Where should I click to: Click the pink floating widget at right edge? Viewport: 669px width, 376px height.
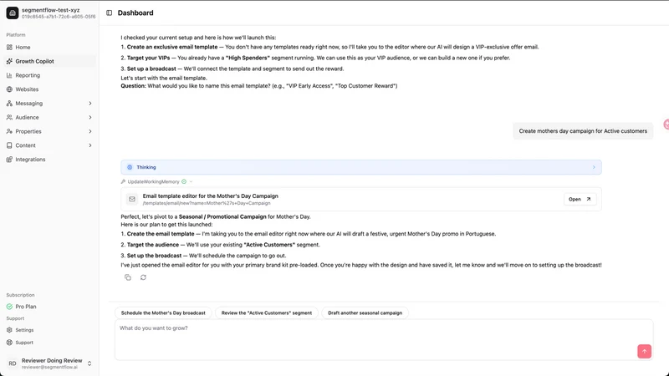[x=666, y=124]
